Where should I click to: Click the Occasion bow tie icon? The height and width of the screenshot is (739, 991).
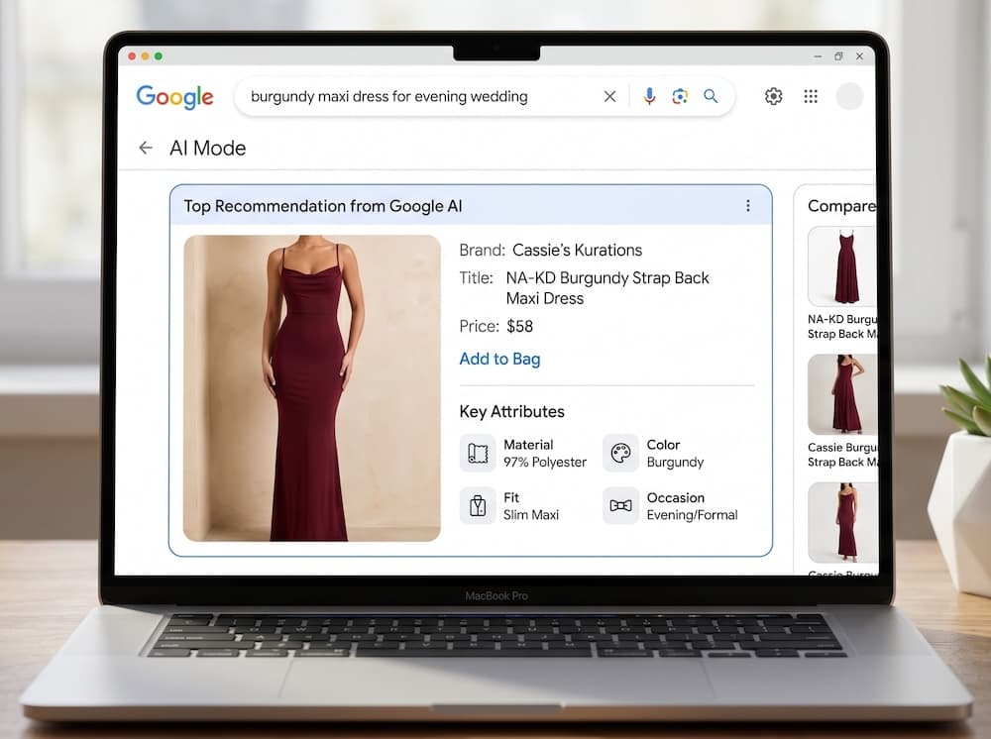[620, 506]
